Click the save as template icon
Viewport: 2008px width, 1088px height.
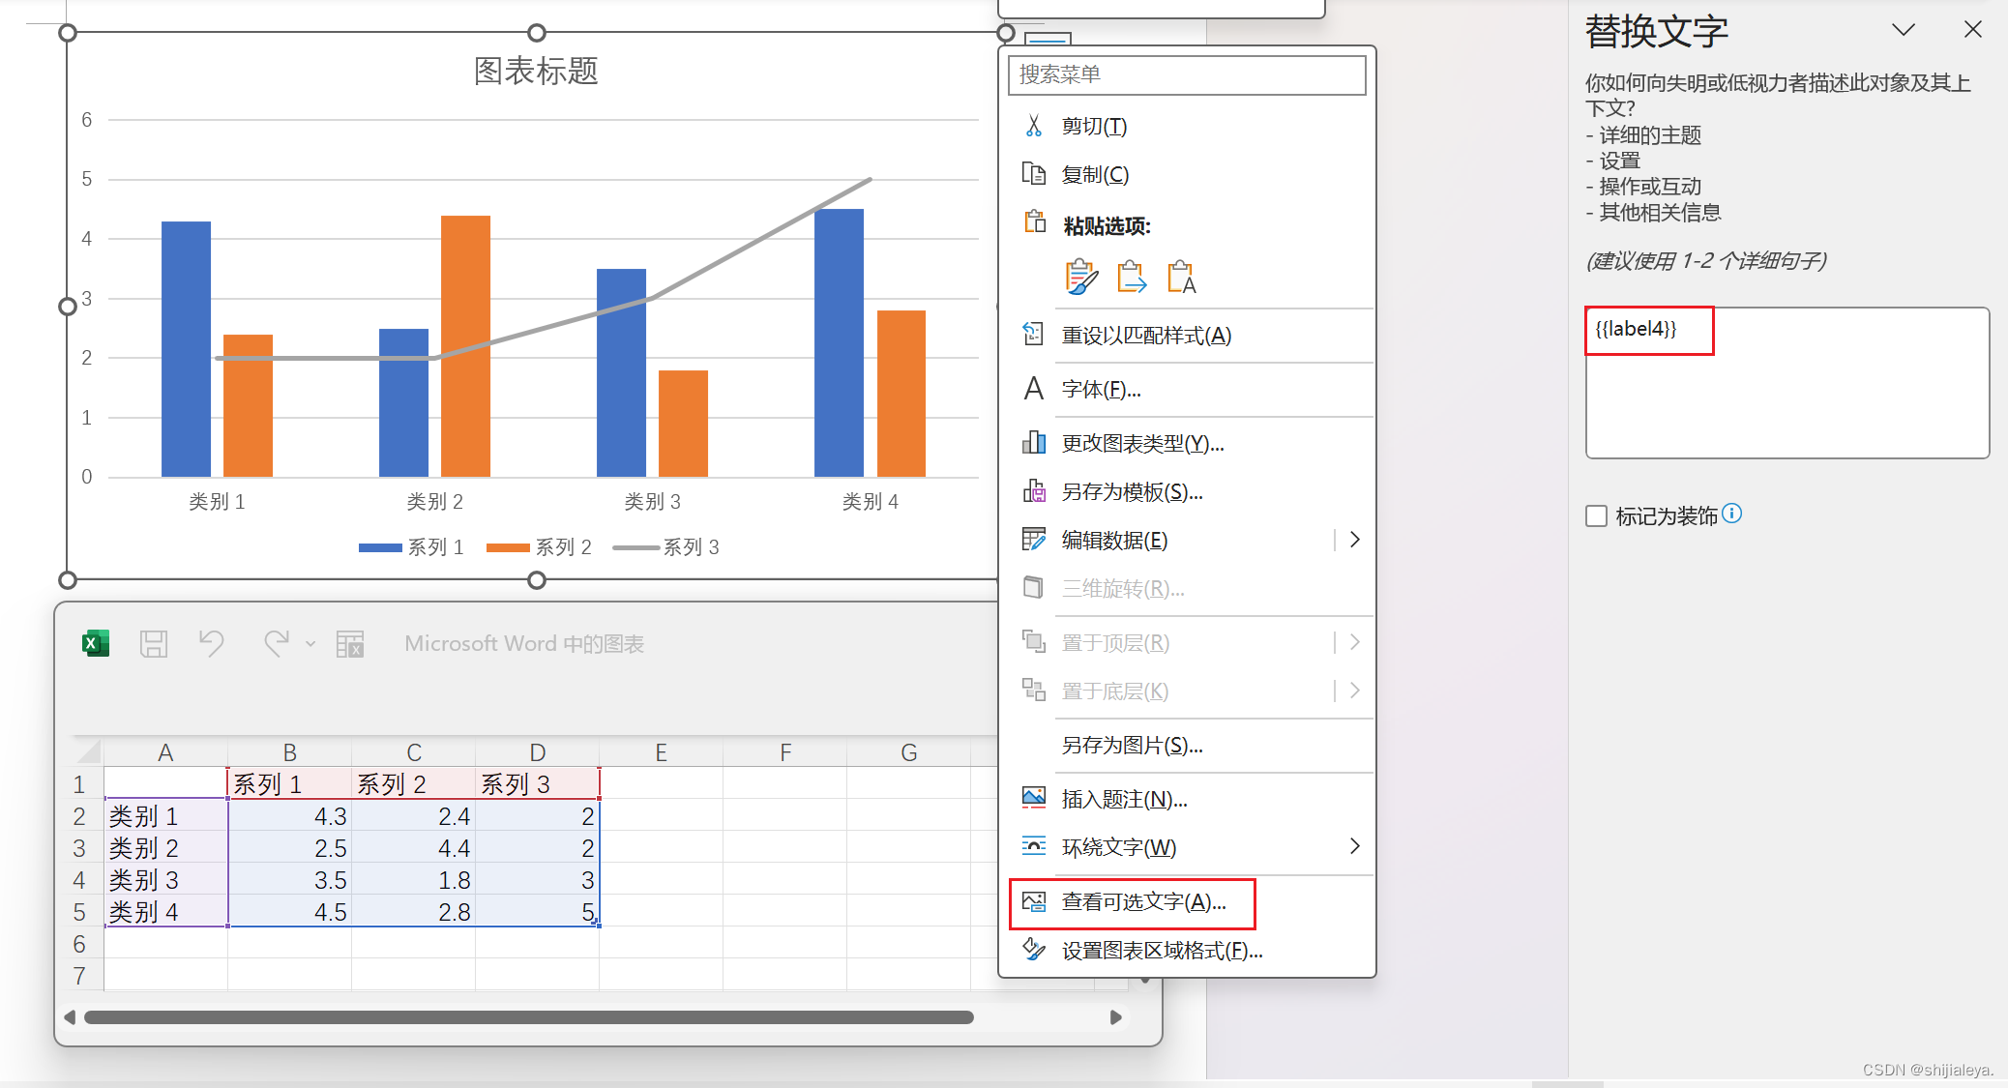coord(1034,491)
